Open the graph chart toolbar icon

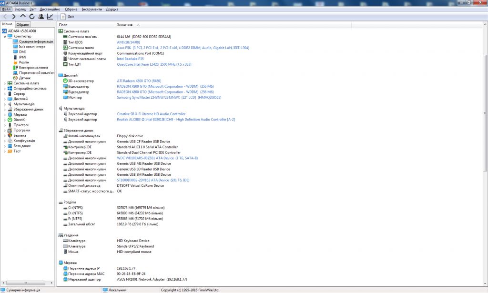(x=50, y=17)
